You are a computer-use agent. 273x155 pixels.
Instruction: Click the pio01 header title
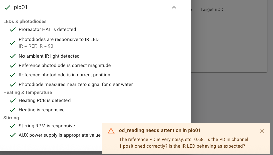(20, 7)
